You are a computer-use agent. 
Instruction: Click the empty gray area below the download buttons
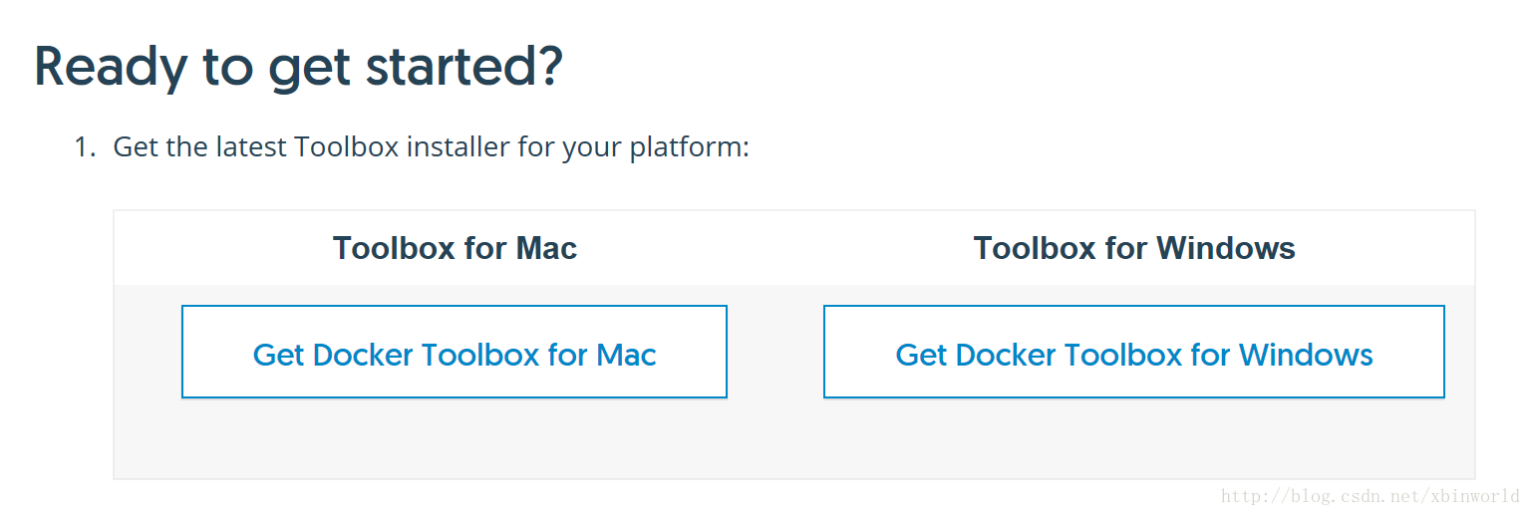(x=793, y=438)
